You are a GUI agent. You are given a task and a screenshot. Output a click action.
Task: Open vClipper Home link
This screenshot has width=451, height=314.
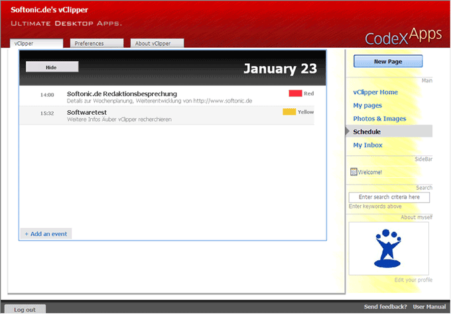375,92
